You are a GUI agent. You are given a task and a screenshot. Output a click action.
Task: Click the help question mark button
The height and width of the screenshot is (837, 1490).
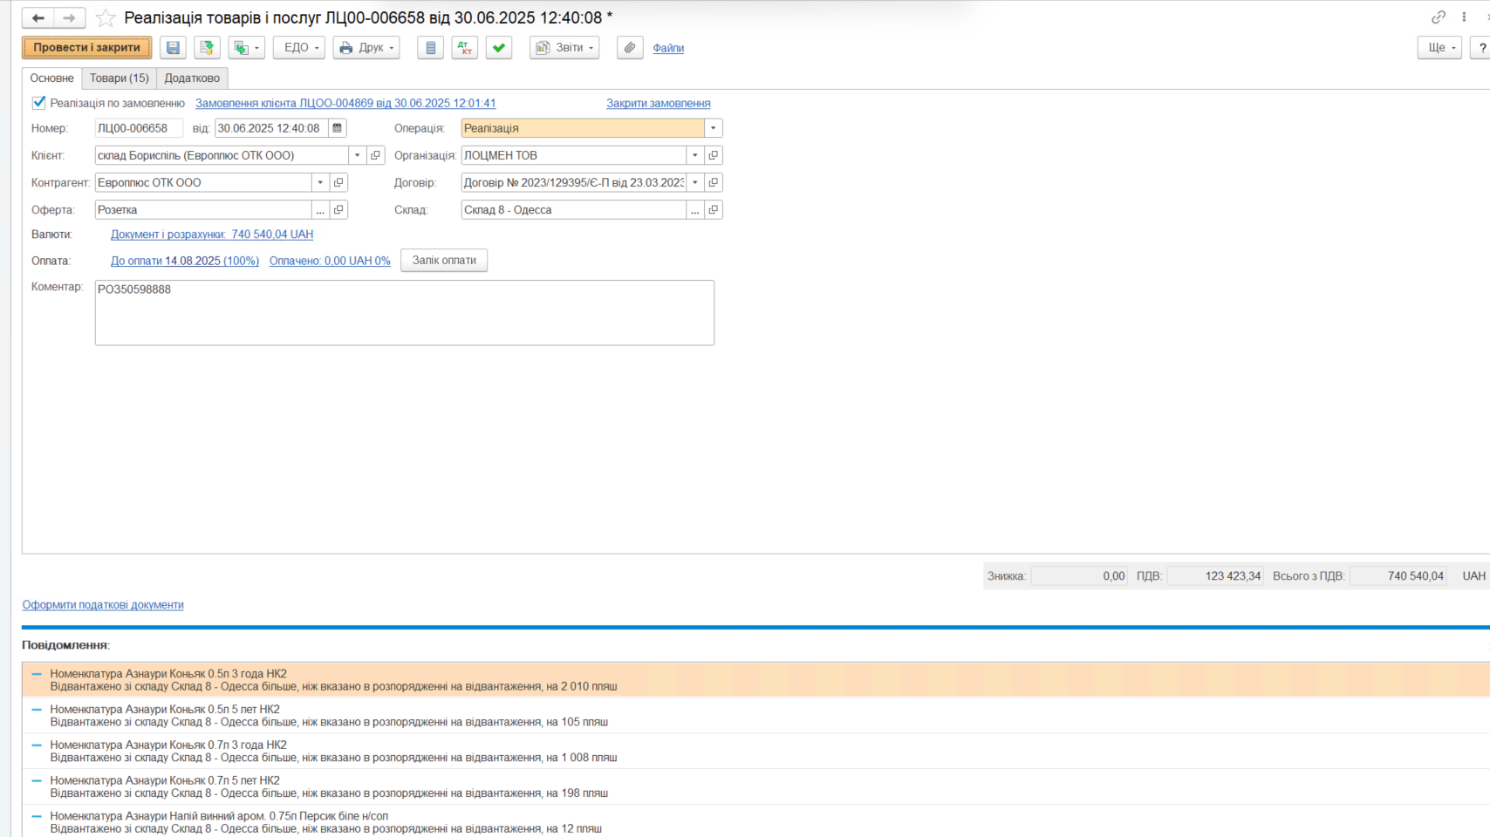click(x=1481, y=48)
